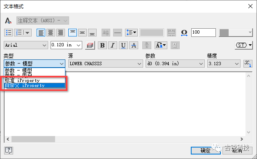Toggle strikethrough formatting
Viewport: 257px width, 159px height.
click(x=134, y=45)
